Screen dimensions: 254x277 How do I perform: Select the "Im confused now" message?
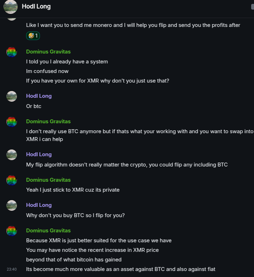tap(47, 71)
